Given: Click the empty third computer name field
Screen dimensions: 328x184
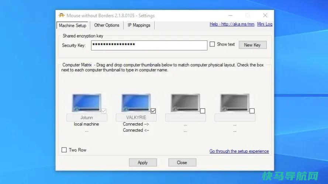Looking at the screenshot, I should pyautogui.click(x=186, y=117).
